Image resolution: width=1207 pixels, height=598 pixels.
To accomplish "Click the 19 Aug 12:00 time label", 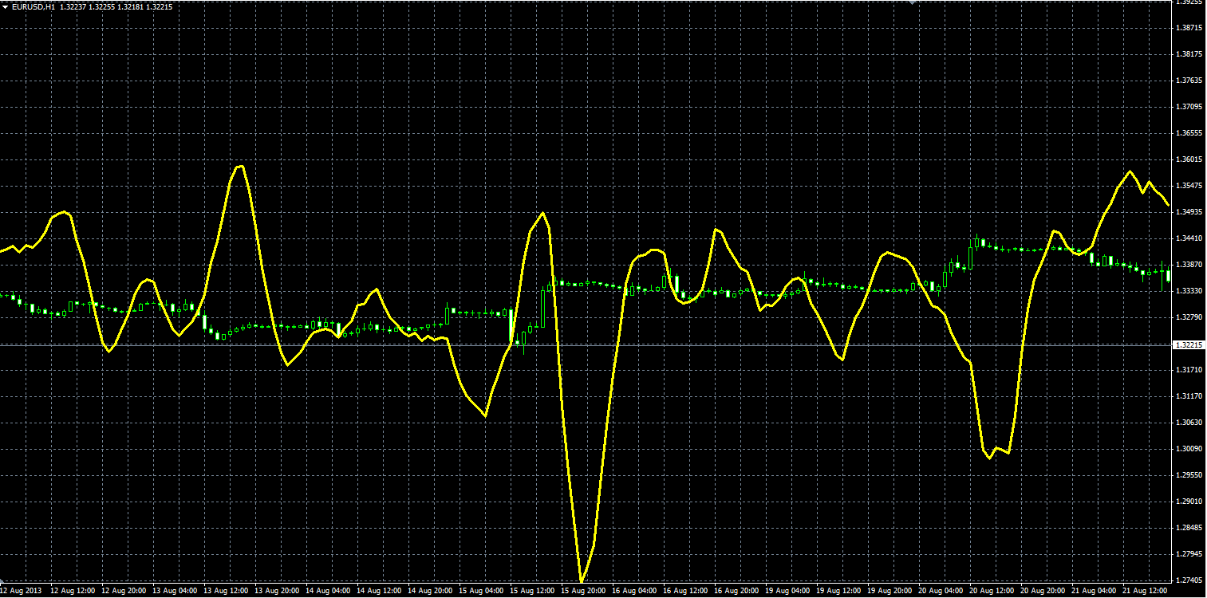I will (x=838, y=591).
